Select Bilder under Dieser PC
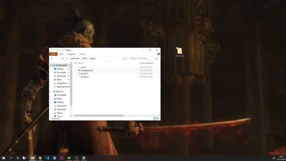The height and width of the screenshot is (161, 286). pyautogui.click(x=59, y=98)
